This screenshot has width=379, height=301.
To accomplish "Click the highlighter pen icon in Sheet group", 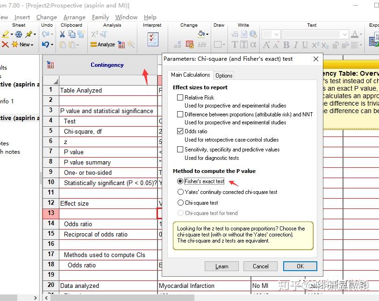I will pyautogui.click(x=5, y=34).
